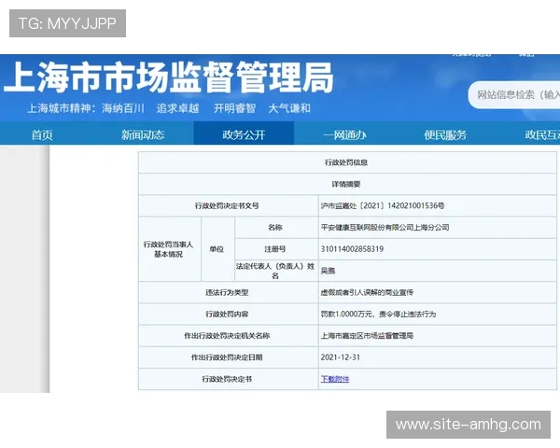
Task: Click the 行政处罚内容 label cell
Action: click(x=229, y=314)
